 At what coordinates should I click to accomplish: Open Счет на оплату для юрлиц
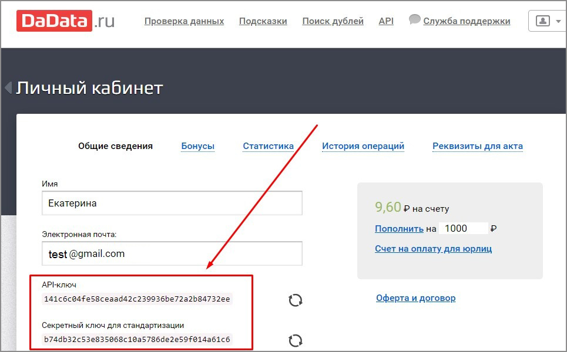click(x=433, y=248)
